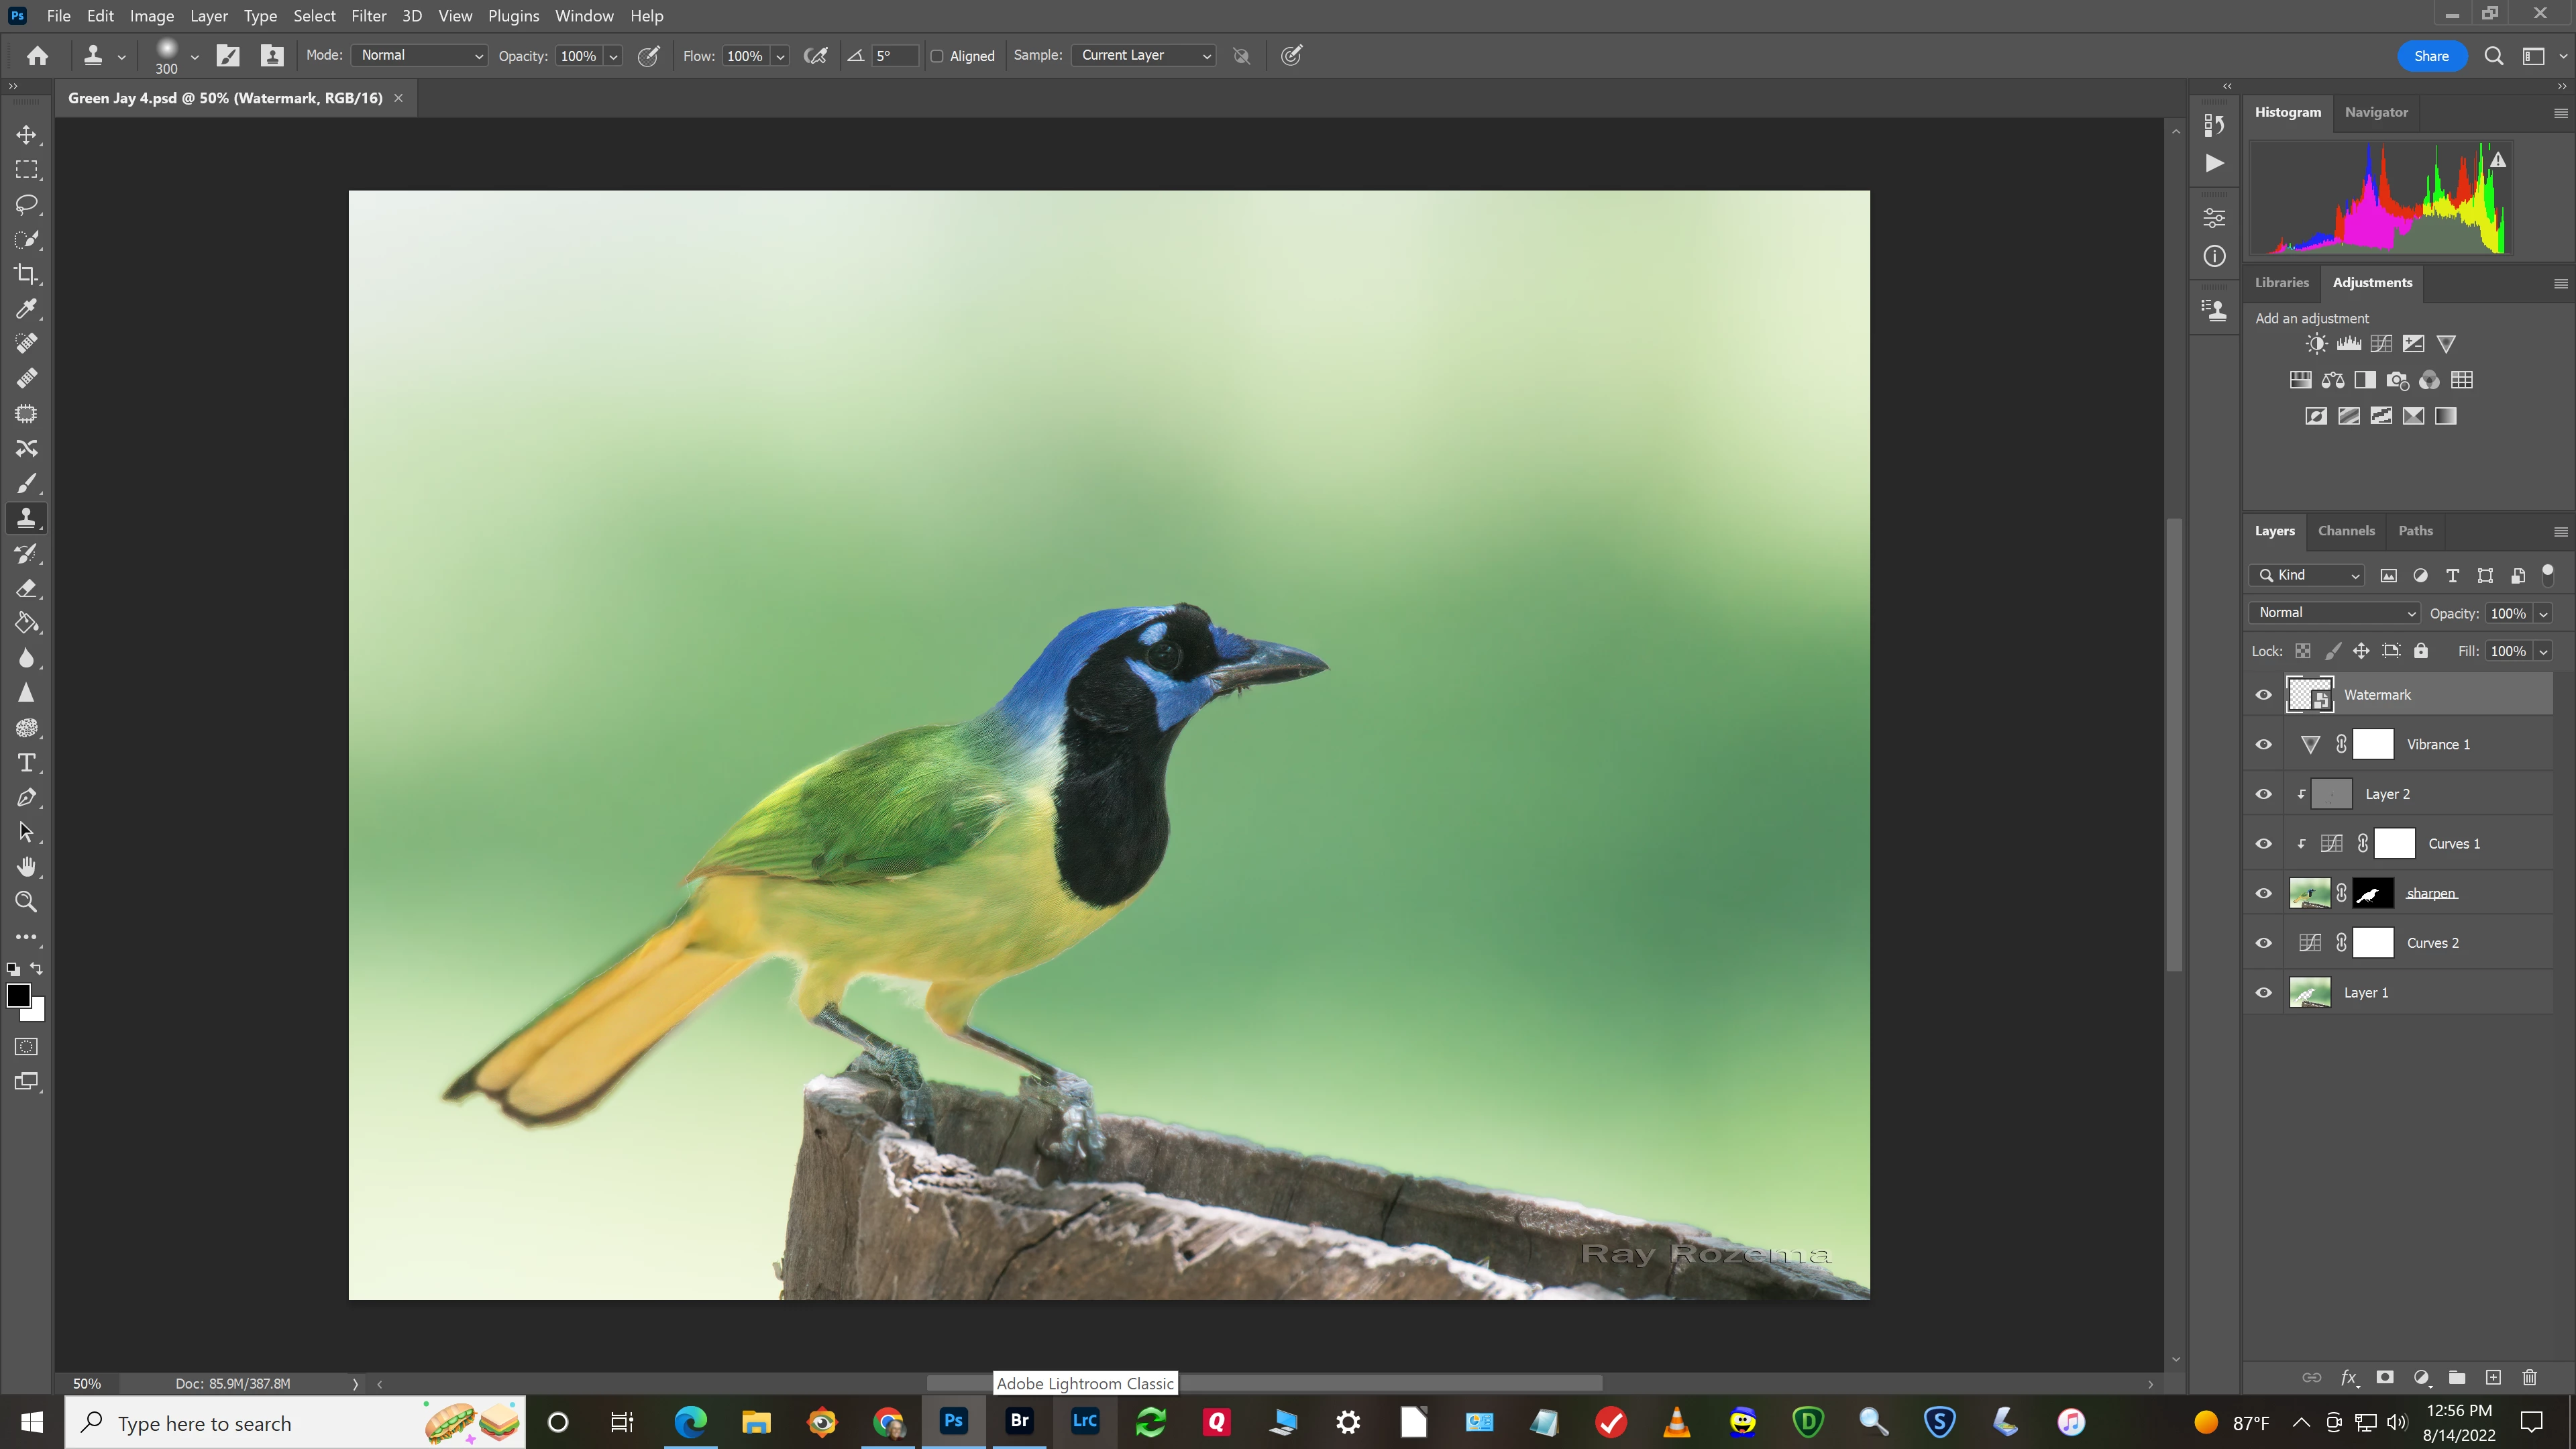Select the Eyedropper tool
This screenshot has width=2576, height=1449.
point(27,309)
